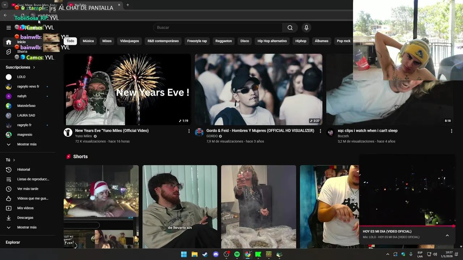
Task: Open the Gordo & Feid video thumbnail
Action: click(258, 90)
